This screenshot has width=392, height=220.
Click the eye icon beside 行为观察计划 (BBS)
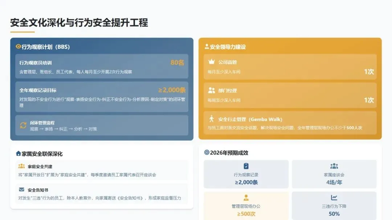pos(18,46)
